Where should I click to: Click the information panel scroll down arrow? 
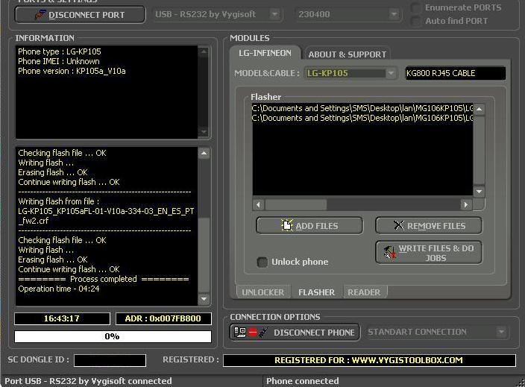click(x=204, y=132)
